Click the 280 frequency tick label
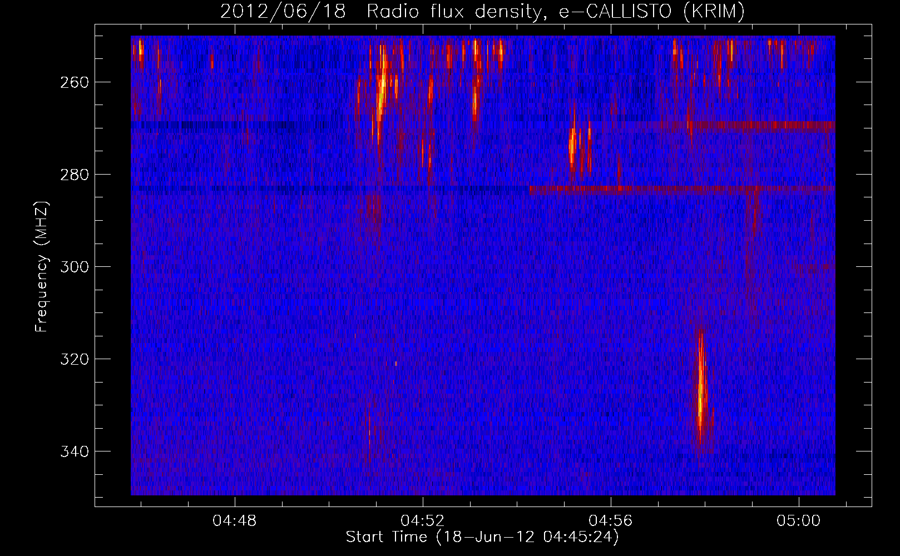This screenshot has width=900, height=556. click(74, 175)
